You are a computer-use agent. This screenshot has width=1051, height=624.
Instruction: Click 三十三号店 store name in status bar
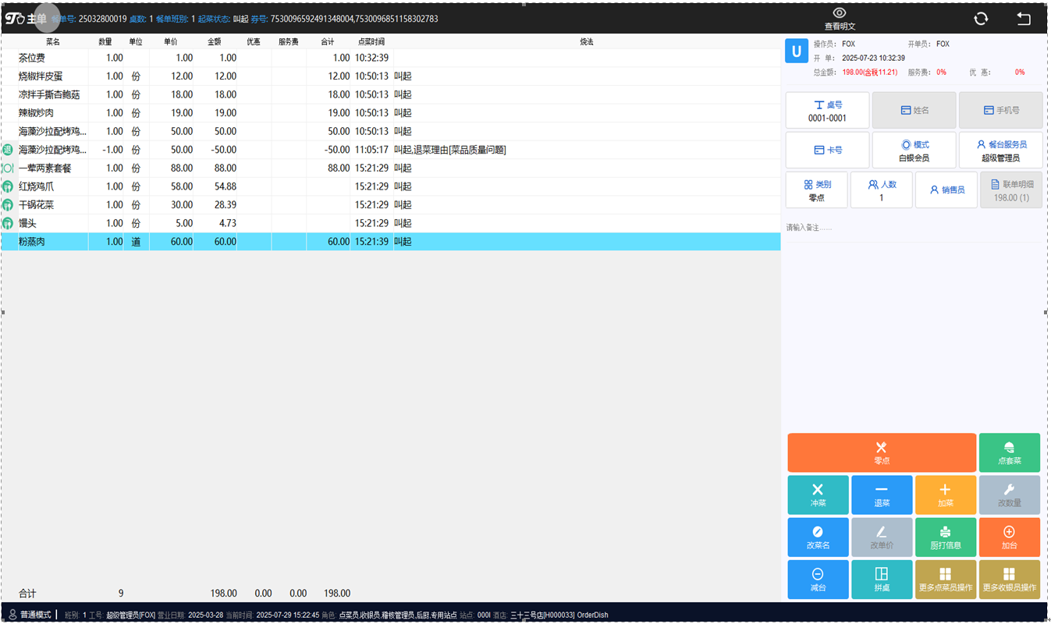[541, 615]
